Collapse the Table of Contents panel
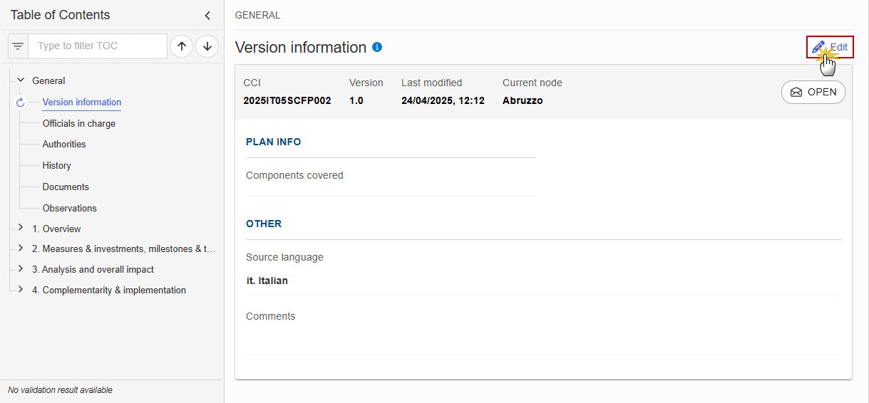This screenshot has width=869, height=403. (207, 15)
